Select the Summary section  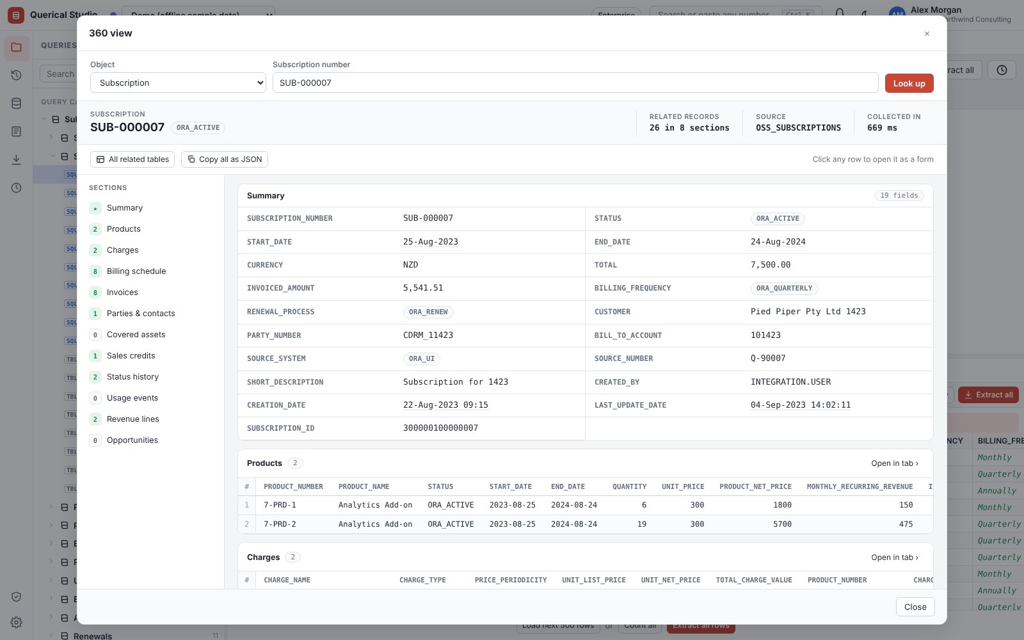151,208
